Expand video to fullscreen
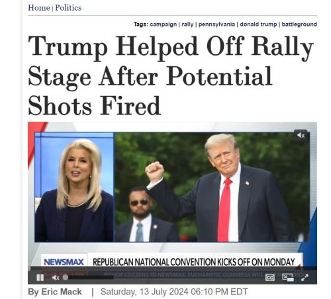Viewport: 331px width, 299px height. (x=305, y=278)
